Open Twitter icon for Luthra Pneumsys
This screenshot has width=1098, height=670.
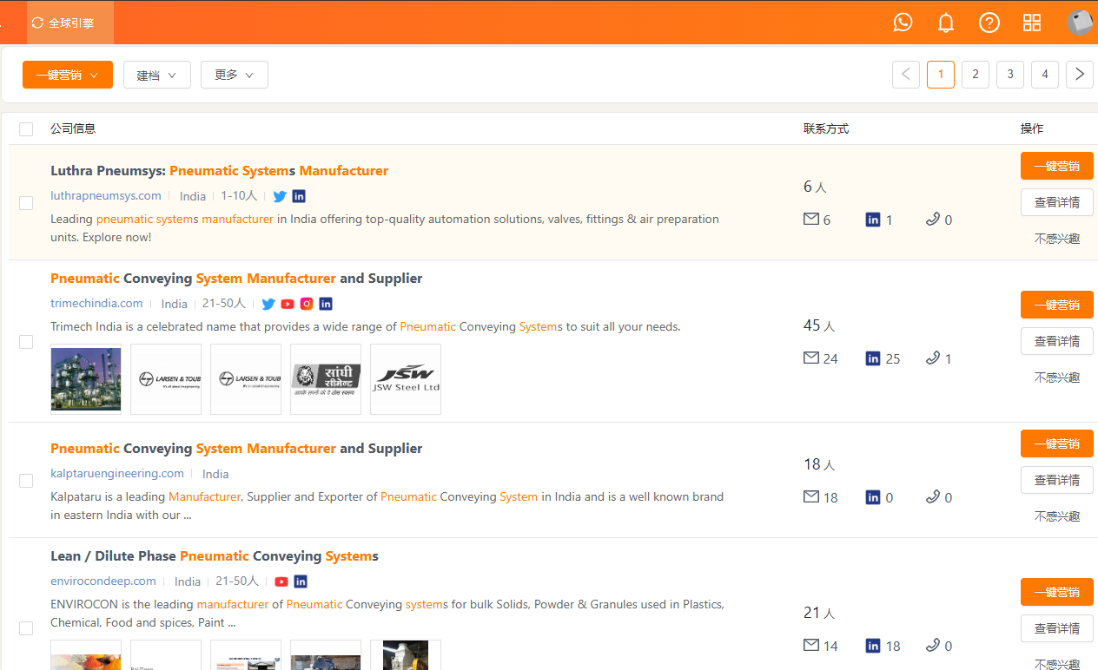tap(280, 196)
